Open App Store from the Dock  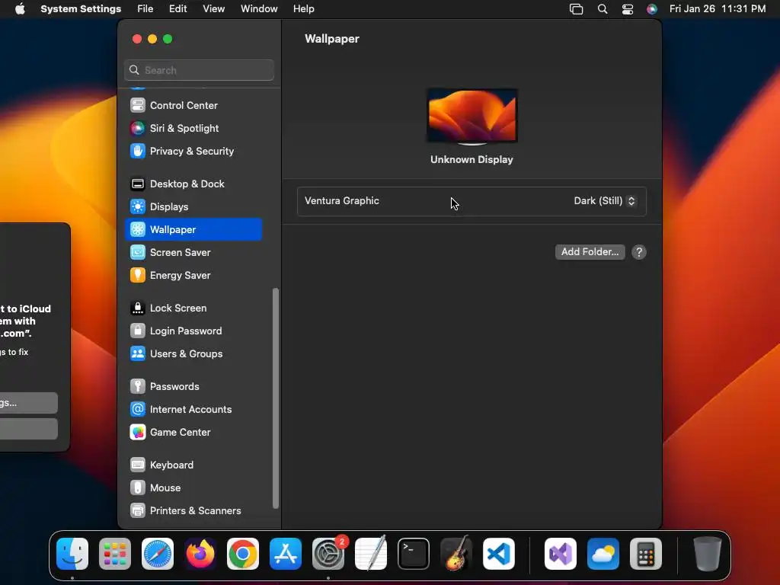tap(286, 554)
